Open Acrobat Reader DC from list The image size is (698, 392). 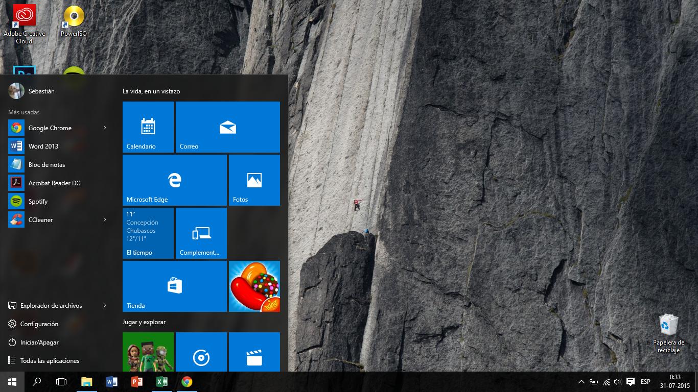click(54, 183)
